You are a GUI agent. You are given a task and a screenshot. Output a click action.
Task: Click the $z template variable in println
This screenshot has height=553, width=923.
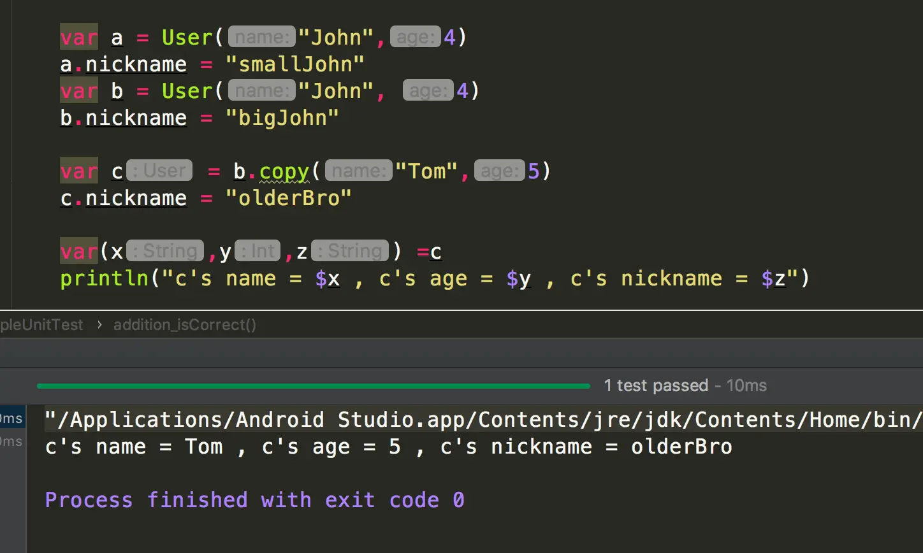point(774,278)
